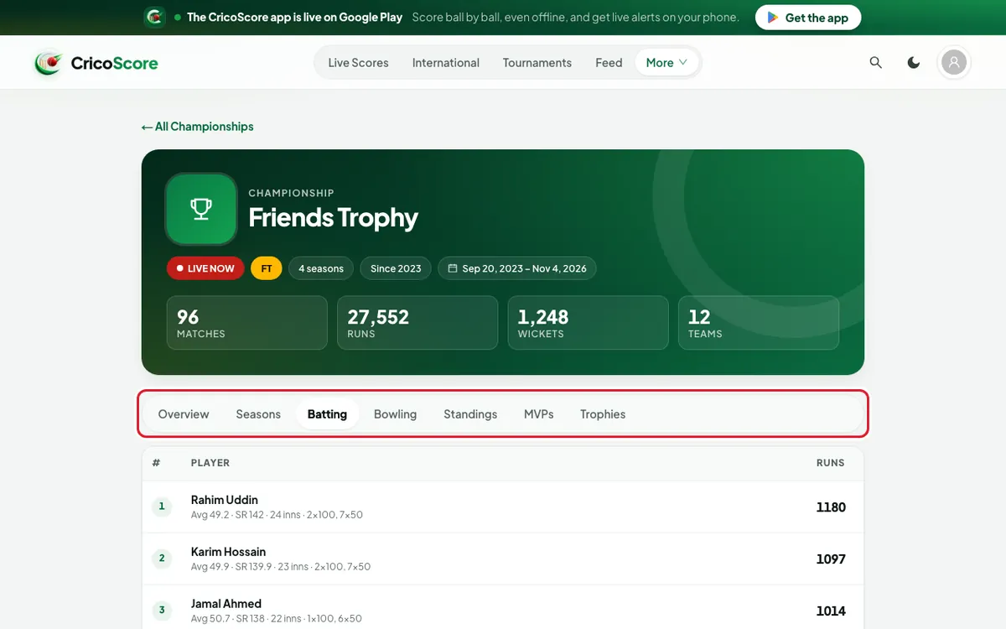Click Karim Hossain's 1097 runs value
Screen dimensions: 1006x629
point(831,559)
